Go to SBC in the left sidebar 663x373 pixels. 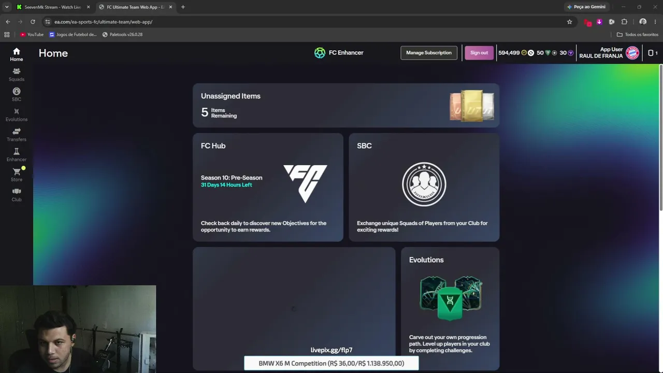tap(17, 95)
